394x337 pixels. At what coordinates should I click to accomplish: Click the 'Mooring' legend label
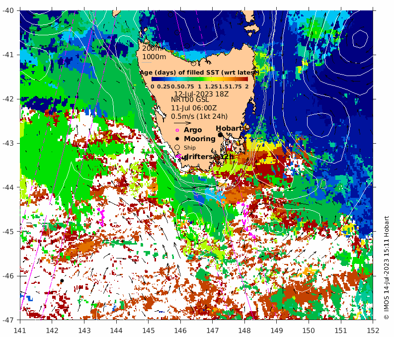pos(200,139)
